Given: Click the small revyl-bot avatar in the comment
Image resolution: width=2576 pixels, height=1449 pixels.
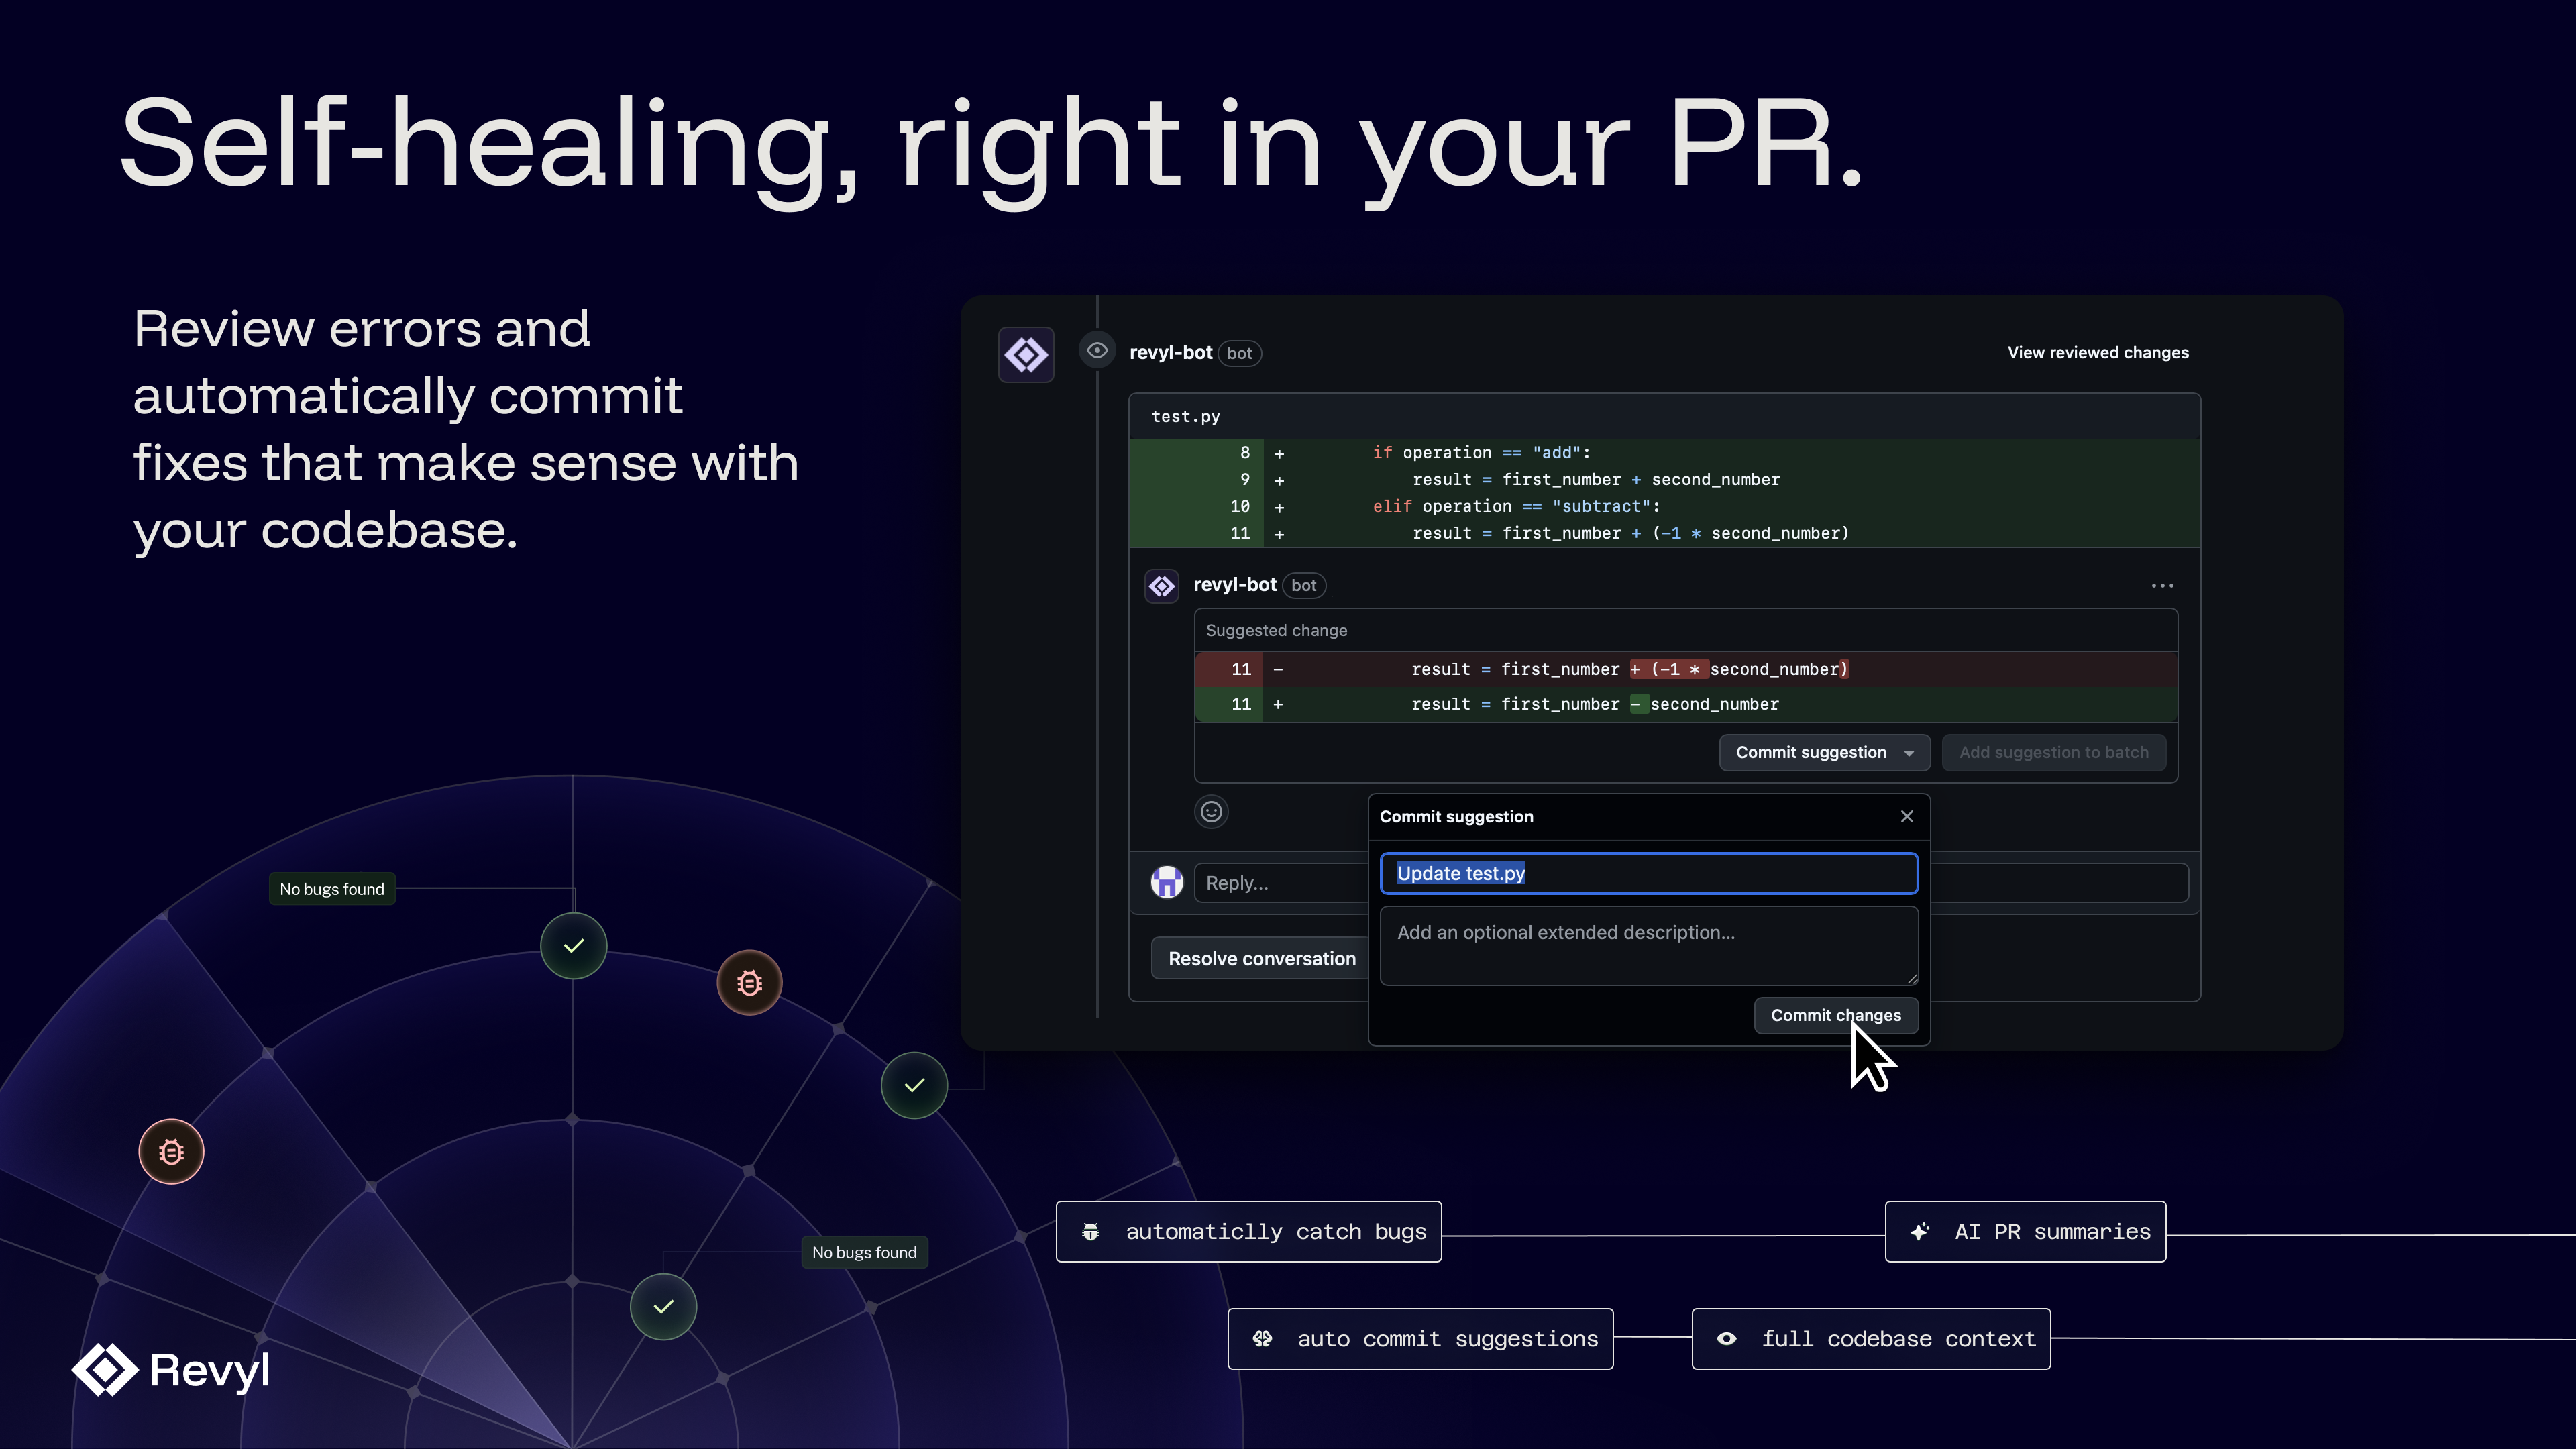Looking at the screenshot, I should (x=1162, y=585).
